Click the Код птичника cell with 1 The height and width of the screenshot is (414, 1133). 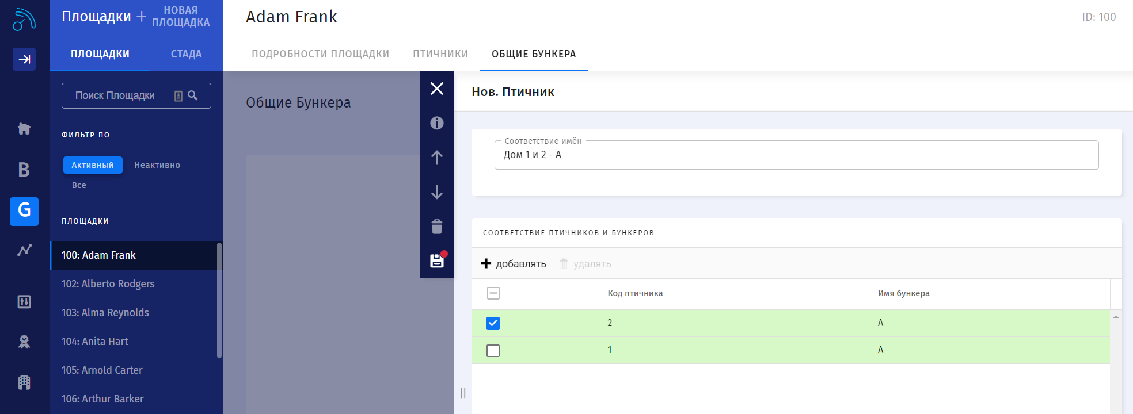[727, 350]
